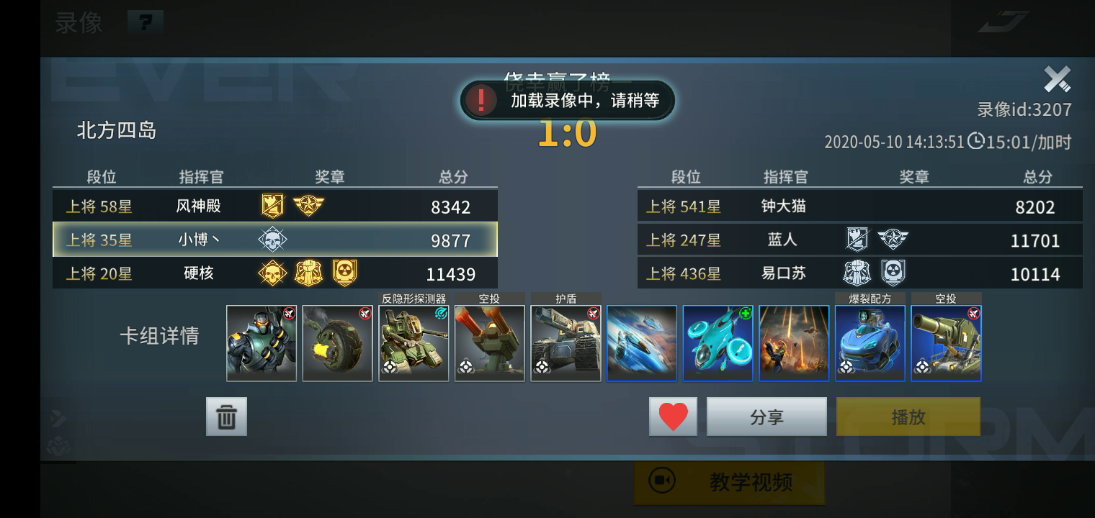This screenshot has height=518, width=1095.
Task: Select the armored mech soldier card
Action: (x=262, y=343)
